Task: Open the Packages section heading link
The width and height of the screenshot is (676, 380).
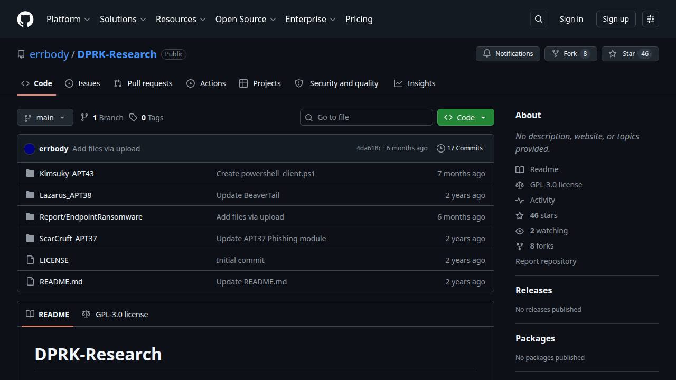Action: (x=535, y=338)
